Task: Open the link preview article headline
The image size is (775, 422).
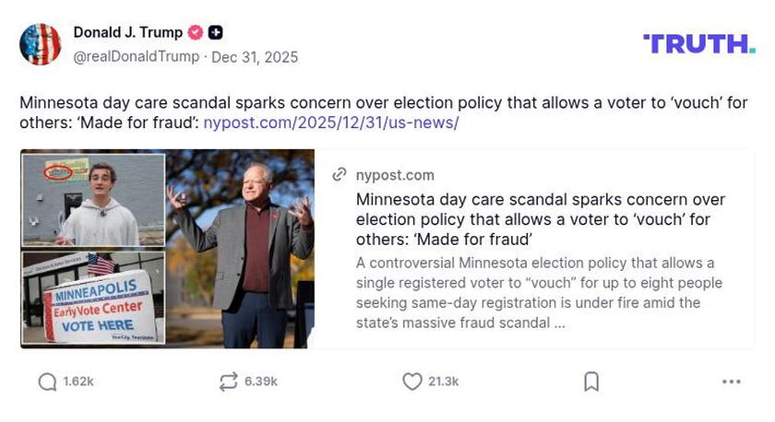Action: (x=540, y=219)
